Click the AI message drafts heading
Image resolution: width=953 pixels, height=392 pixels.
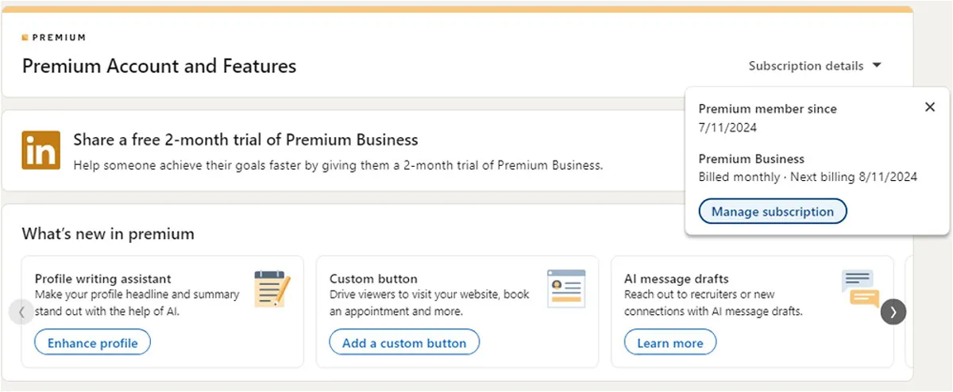tap(677, 279)
